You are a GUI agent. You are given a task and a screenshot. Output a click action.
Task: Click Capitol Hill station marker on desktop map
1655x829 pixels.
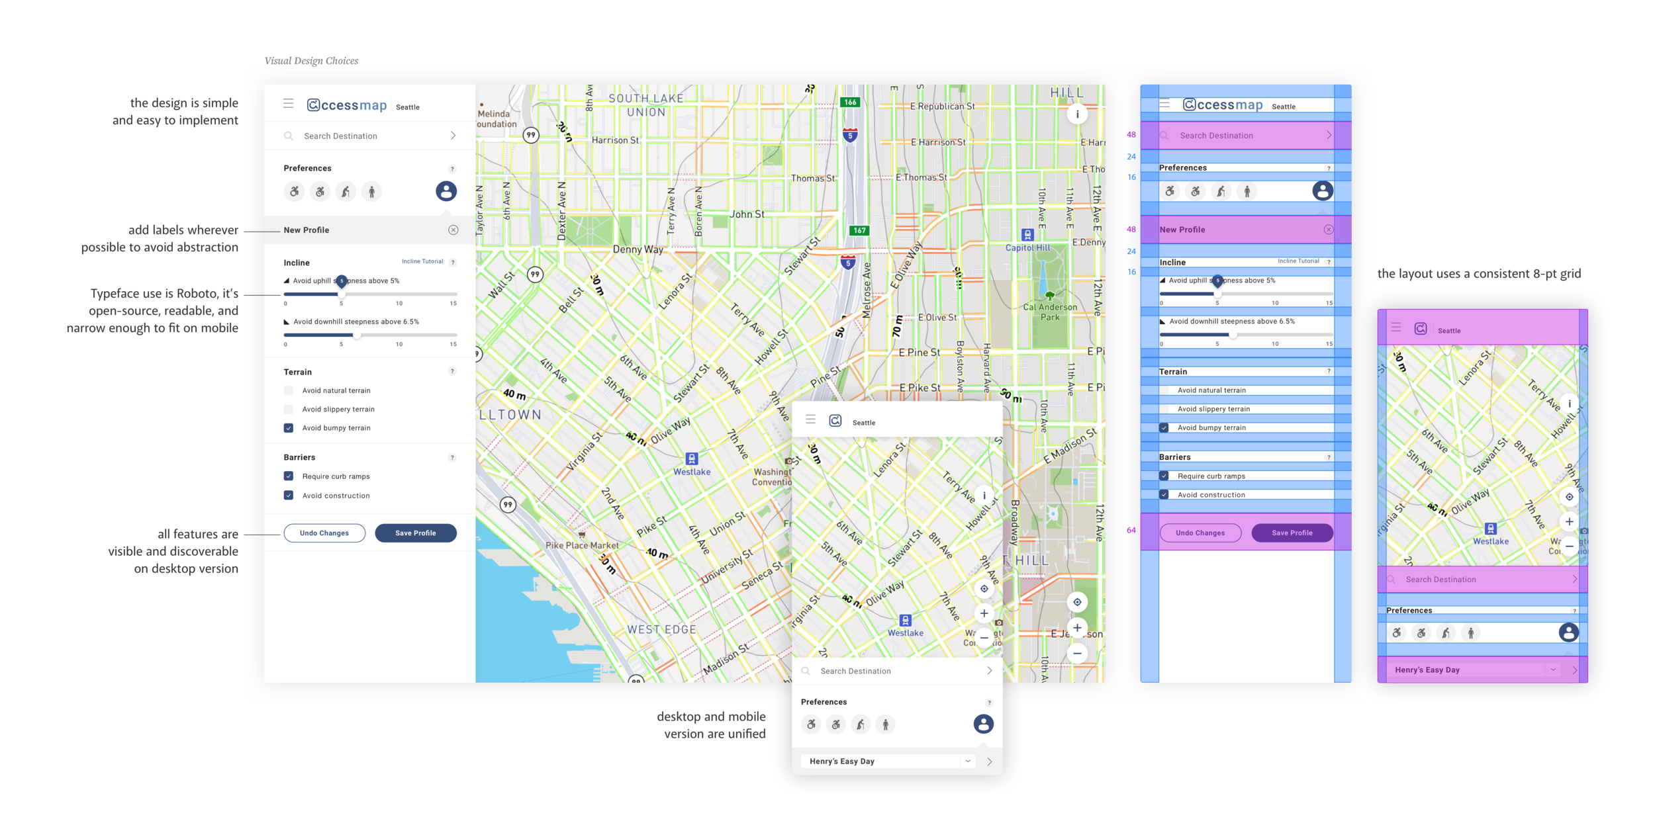point(1027,235)
